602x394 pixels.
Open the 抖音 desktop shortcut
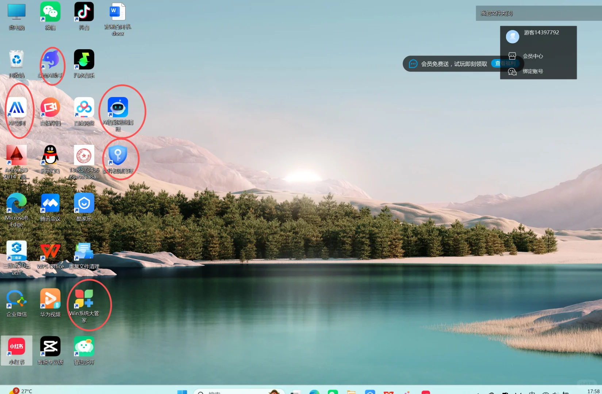[x=84, y=16]
